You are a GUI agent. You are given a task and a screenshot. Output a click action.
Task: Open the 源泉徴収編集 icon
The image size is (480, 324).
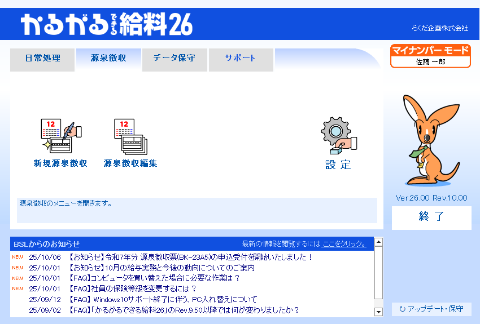click(x=130, y=137)
